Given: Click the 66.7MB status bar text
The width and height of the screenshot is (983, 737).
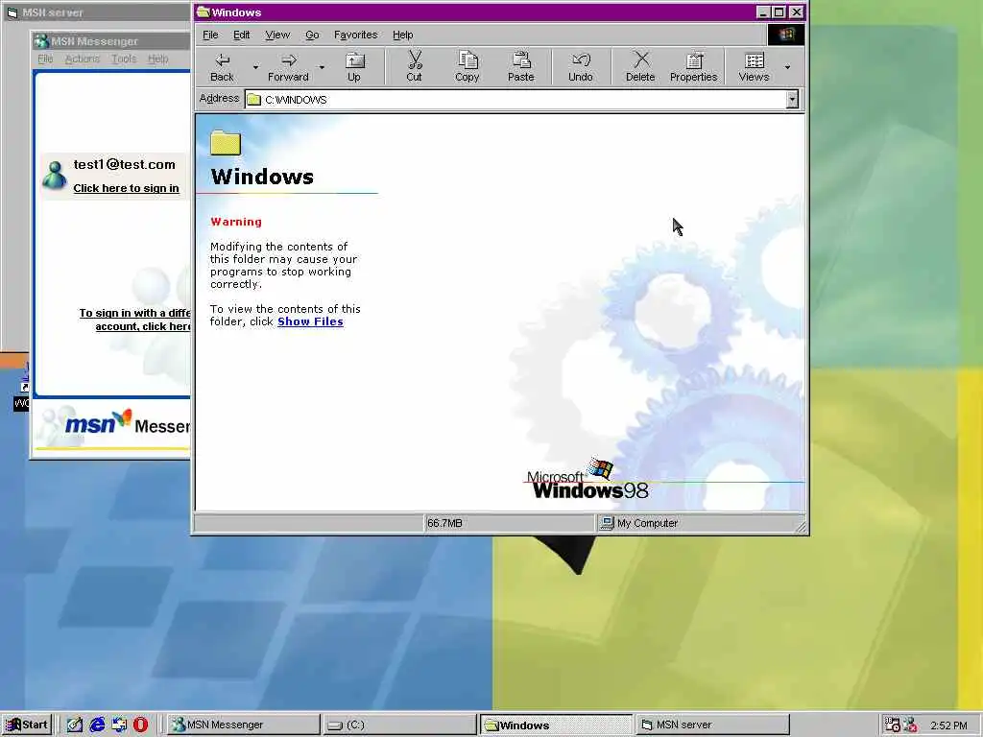Looking at the screenshot, I should [x=444, y=523].
